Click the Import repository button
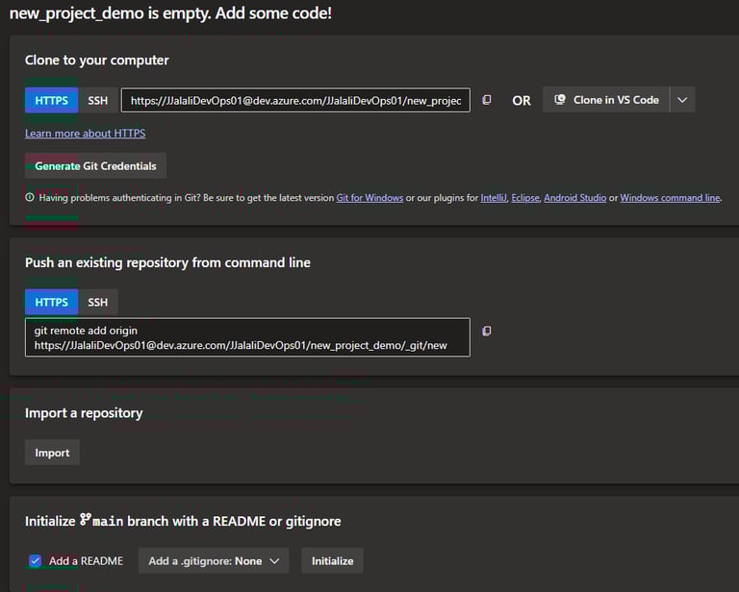The image size is (739, 592). coord(52,453)
